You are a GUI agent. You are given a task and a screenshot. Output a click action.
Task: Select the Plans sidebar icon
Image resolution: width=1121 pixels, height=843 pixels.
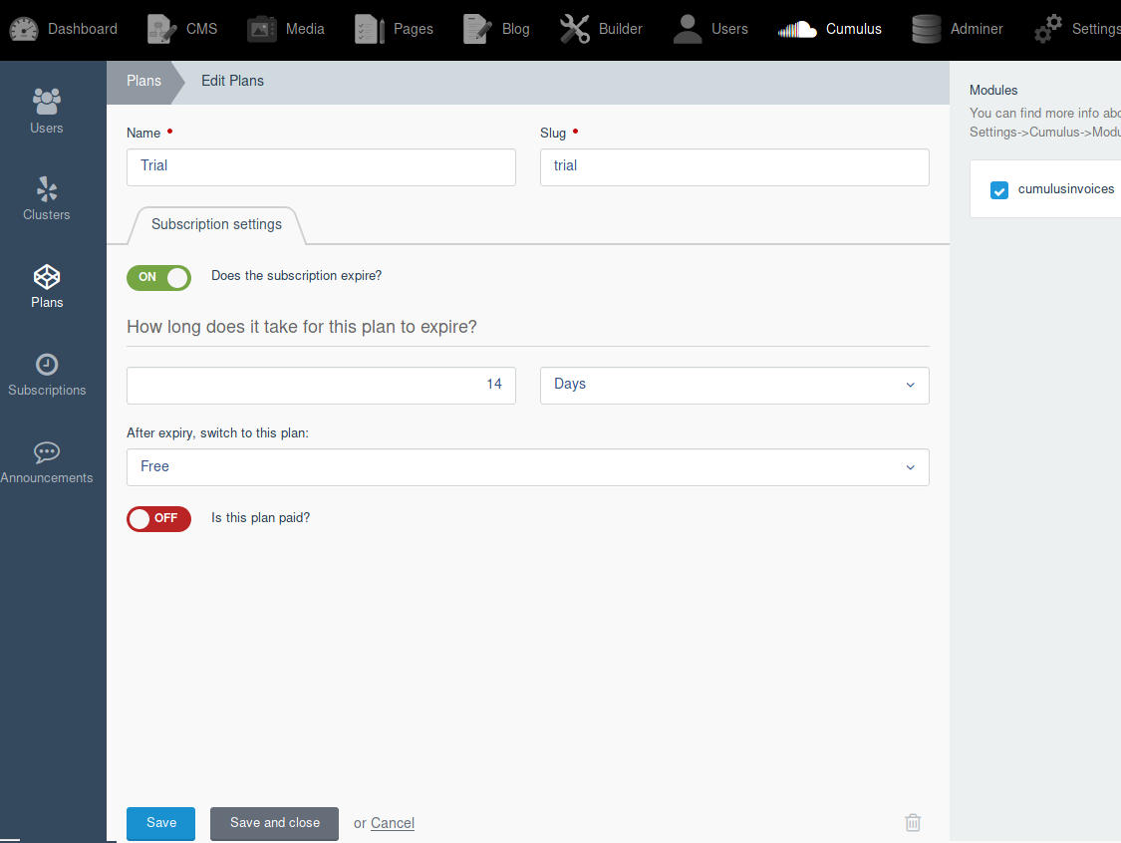(47, 277)
